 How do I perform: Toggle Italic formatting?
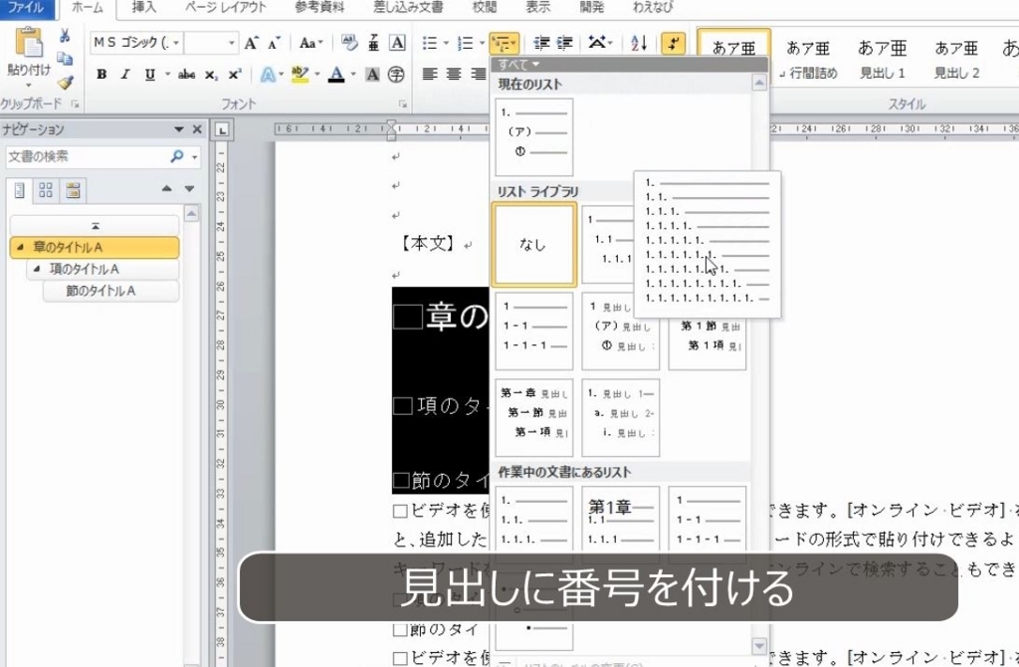coord(125,75)
